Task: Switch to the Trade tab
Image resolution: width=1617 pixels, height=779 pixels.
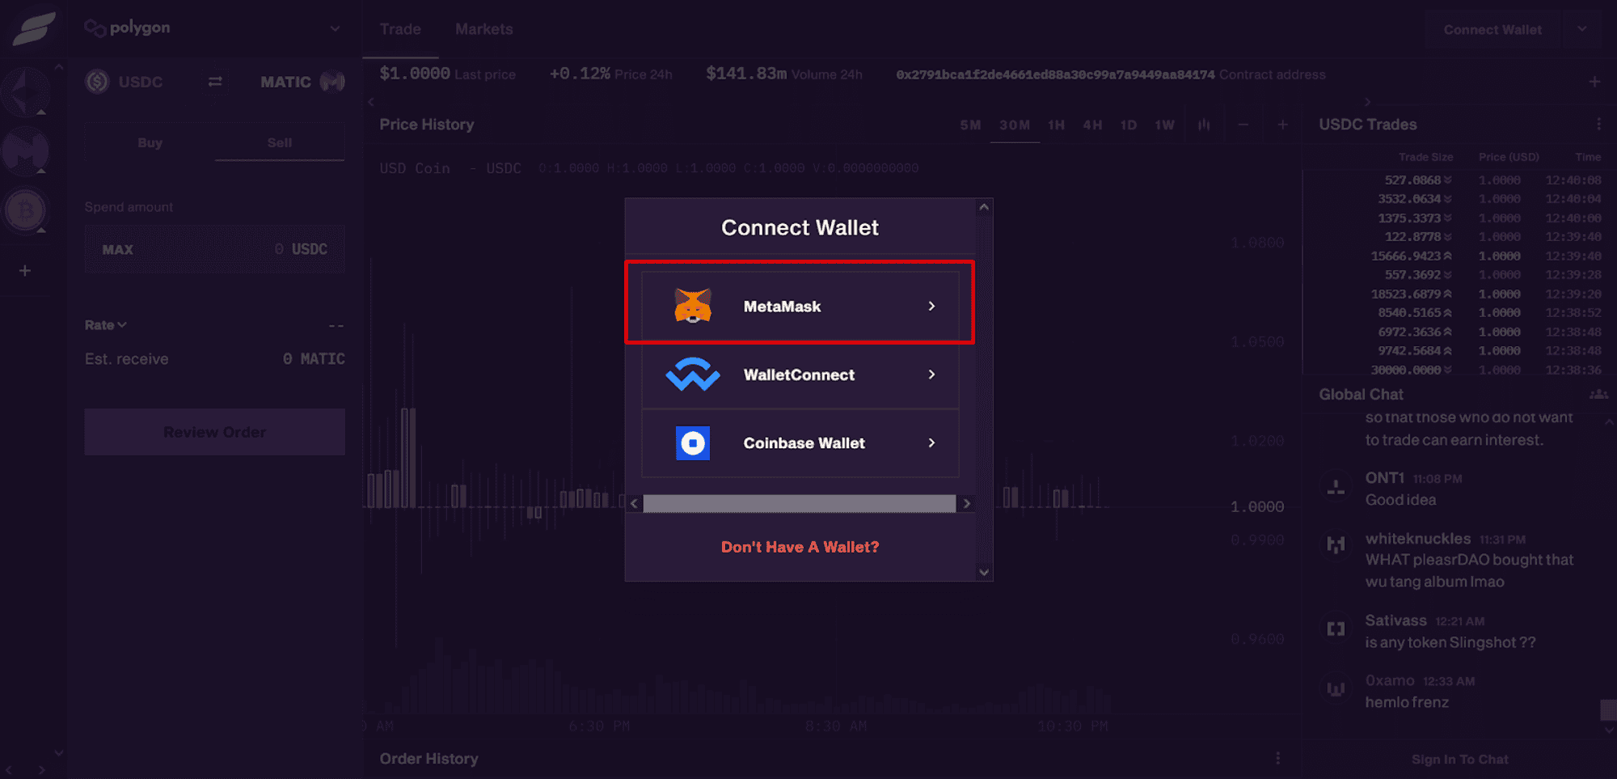Action: pyautogui.click(x=400, y=29)
